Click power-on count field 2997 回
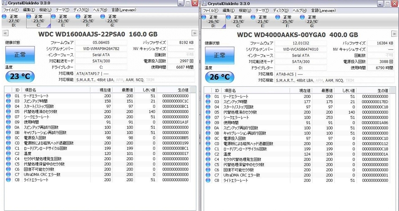Screen dimensions: 399x211 coord(181,61)
